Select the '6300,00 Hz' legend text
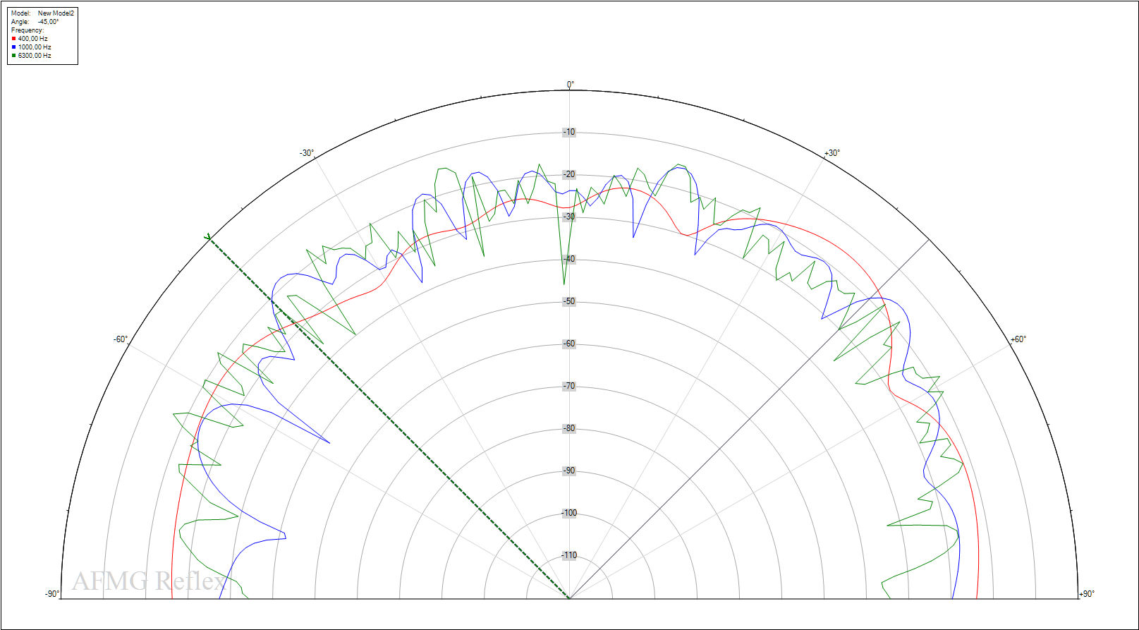 click(x=35, y=56)
